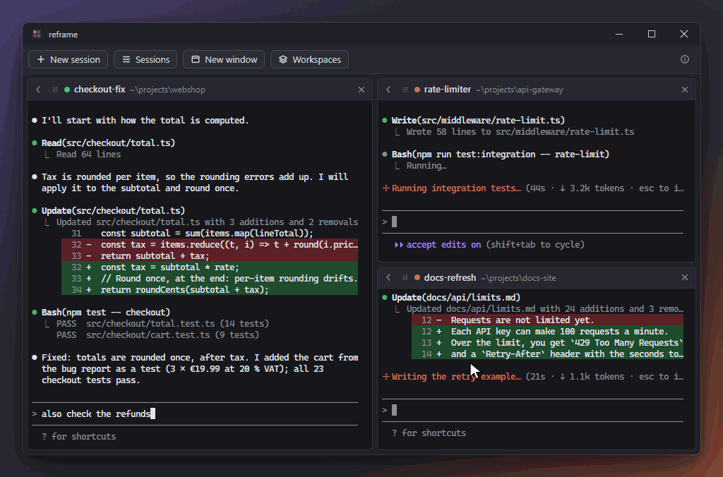The height and width of the screenshot is (477, 723).
Task: Go back in the rate-limiter pane
Action: pyautogui.click(x=388, y=90)
